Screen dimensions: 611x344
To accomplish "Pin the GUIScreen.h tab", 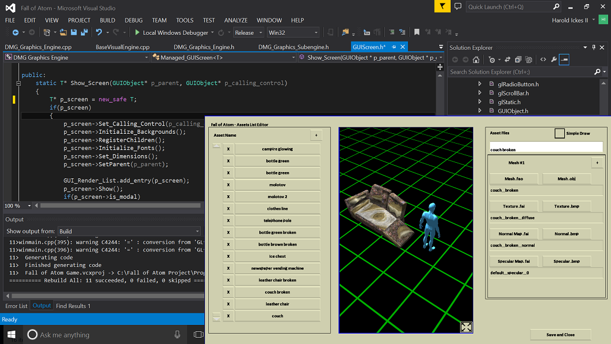I will [393, 47].
